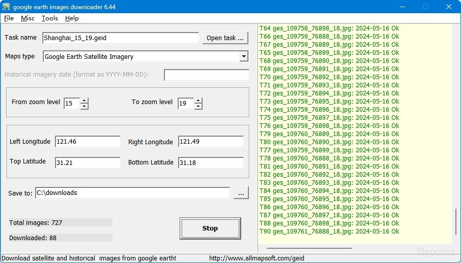Screen dimensions: 461x263
Task: Open the Misc menu
Action: point(27,18)
